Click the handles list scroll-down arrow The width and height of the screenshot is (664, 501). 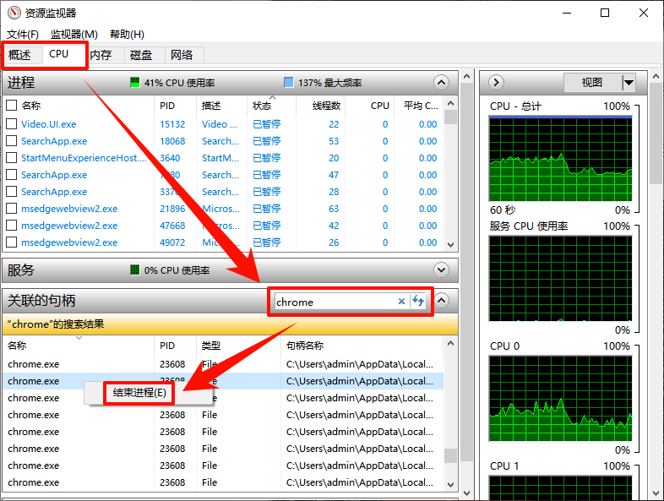click(x=450, y=484)
